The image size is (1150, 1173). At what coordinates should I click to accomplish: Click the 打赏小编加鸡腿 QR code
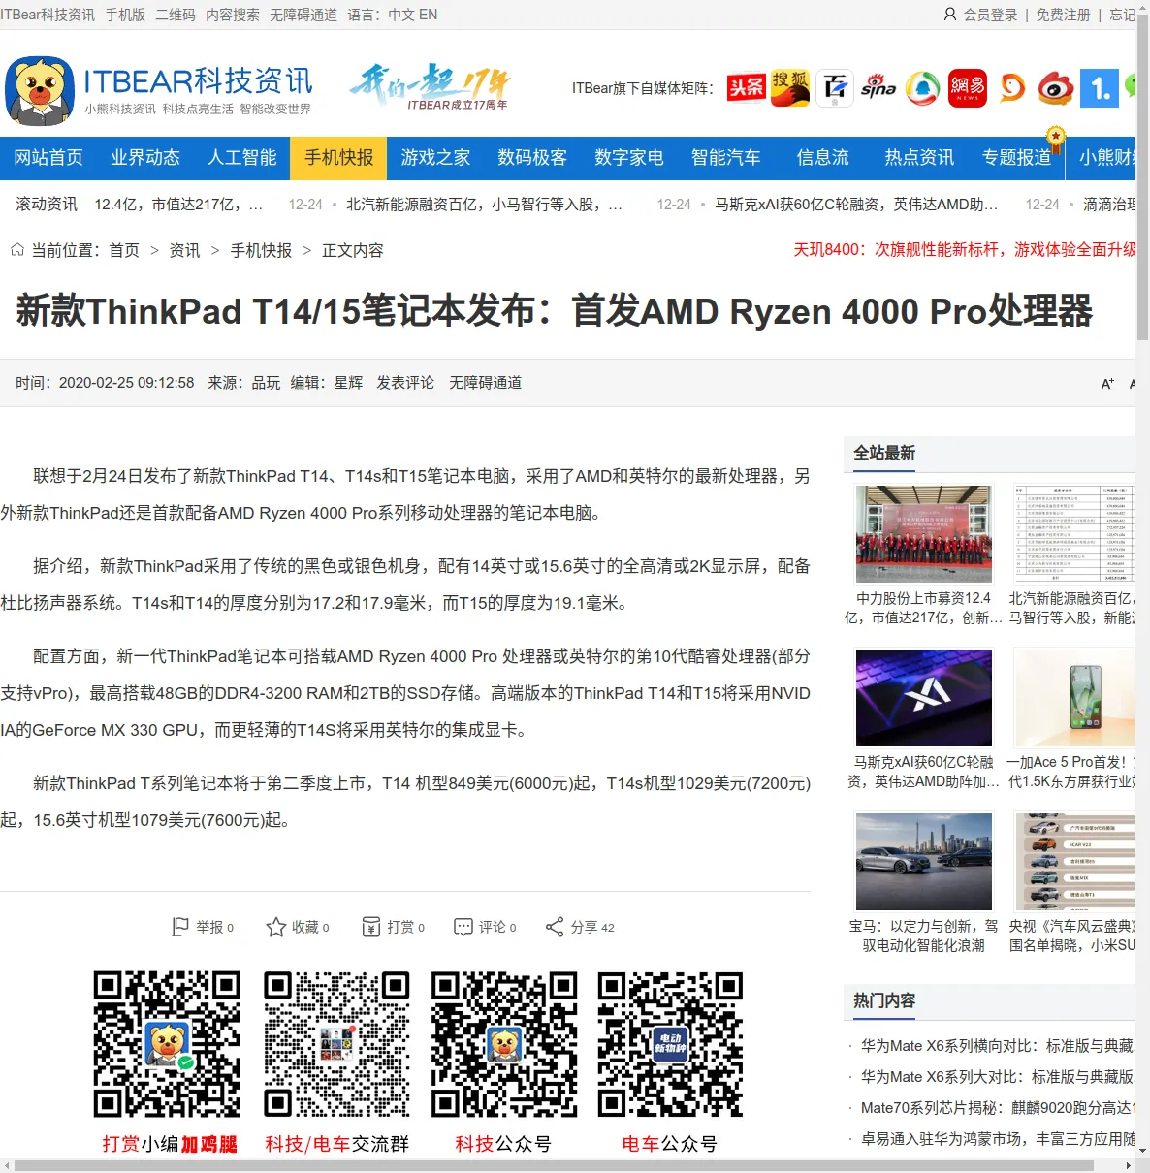[x=167, y=1044]
